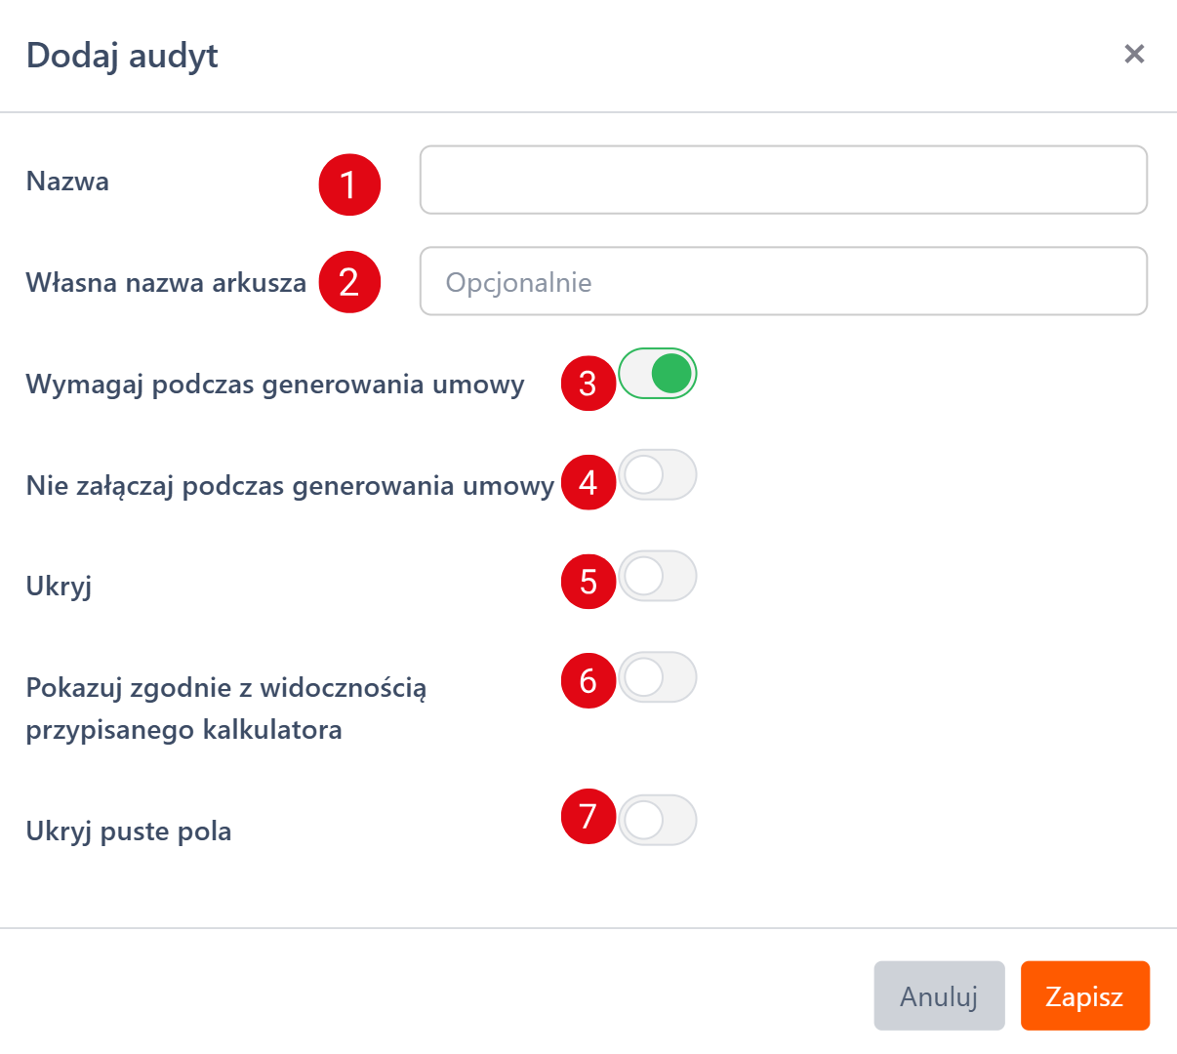
Task: Close the Dodaj audyt dialog with X
Action: coord(1134,54)
